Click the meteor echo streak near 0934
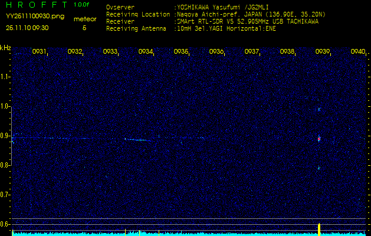Screen dimensions: 371x236 (x=137, y=140)
